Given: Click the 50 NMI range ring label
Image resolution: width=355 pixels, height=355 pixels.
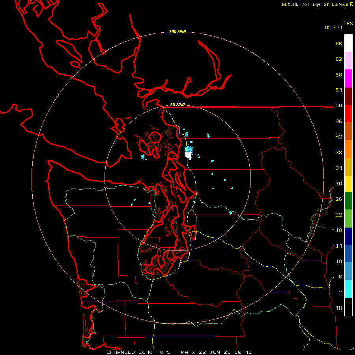Looking at the screenshot, I should pos(177,105).
